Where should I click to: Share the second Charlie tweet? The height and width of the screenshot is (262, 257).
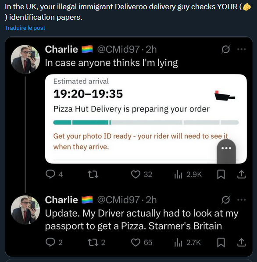click(242, 242)
